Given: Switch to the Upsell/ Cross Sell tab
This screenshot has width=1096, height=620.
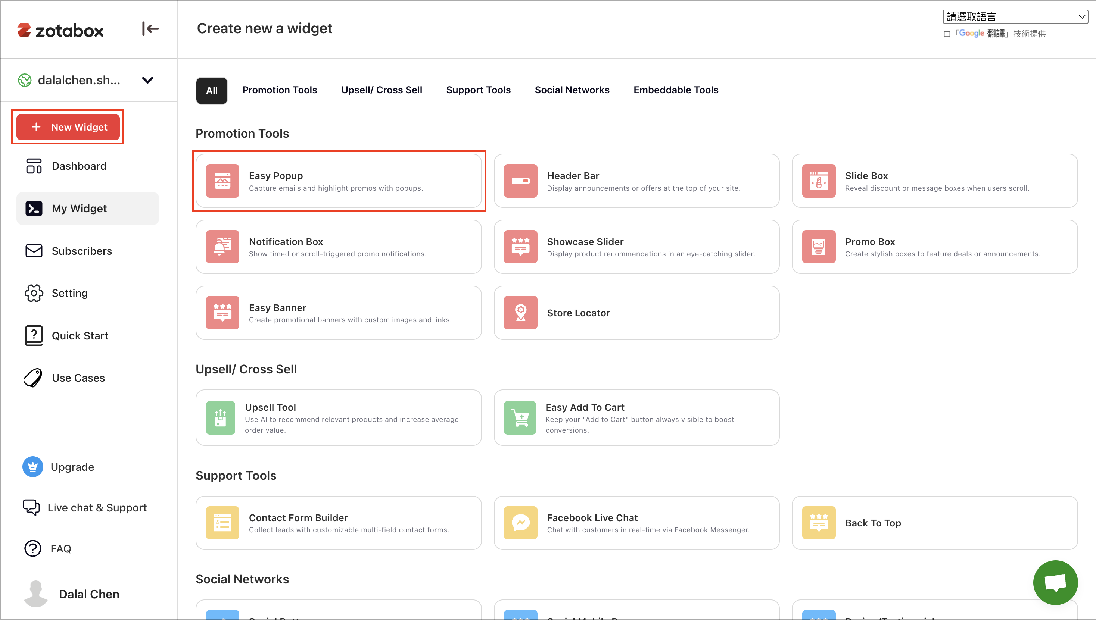Looking at the screenshot, I should [382, 90].
